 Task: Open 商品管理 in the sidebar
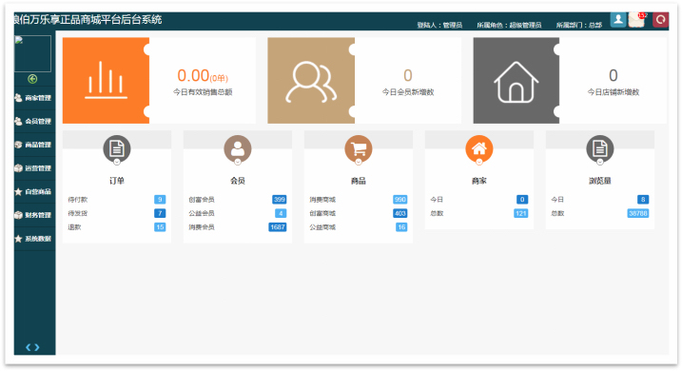click(x=34, y=145)
